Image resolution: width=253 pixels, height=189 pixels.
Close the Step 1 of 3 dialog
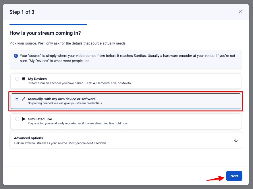(240, 12)
